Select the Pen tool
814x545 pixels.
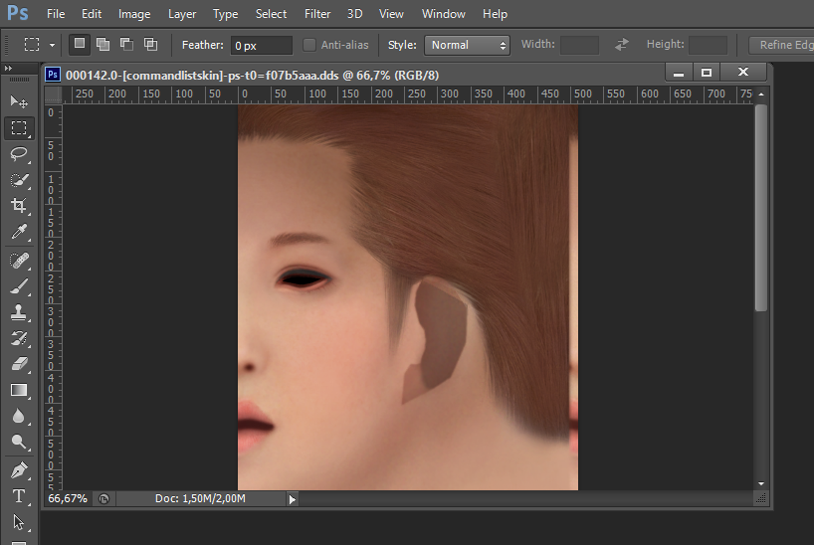click(x=19, y=470)
